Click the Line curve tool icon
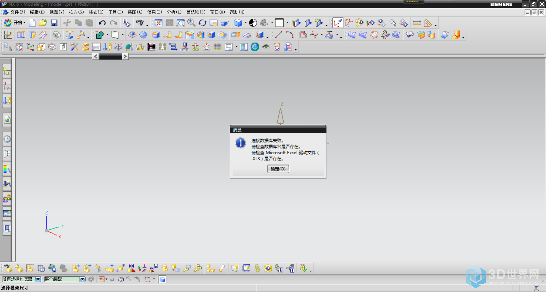Viewport: 546px width, 292px height. (x=278, y=35)
